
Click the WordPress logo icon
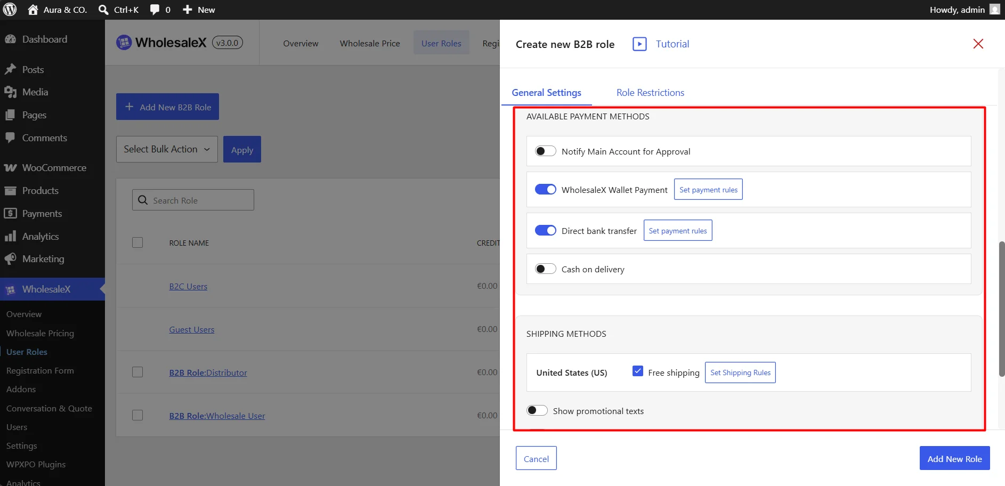click(10, 10)
